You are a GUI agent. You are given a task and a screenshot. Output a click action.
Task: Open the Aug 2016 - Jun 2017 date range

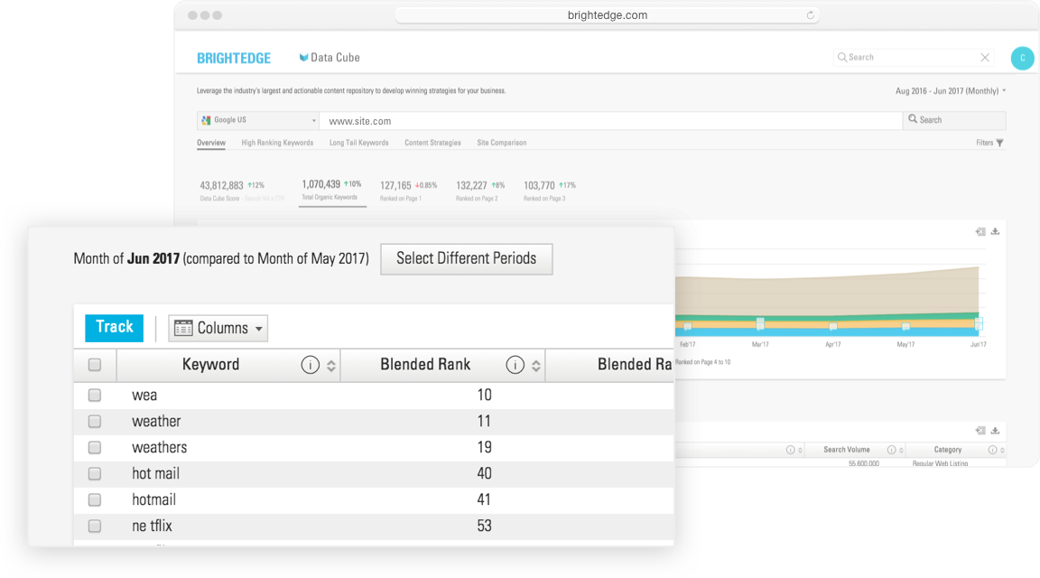[950, 91]
